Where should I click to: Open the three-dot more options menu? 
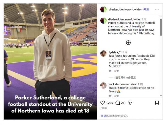pyautogui.click(x=157, y=9)
